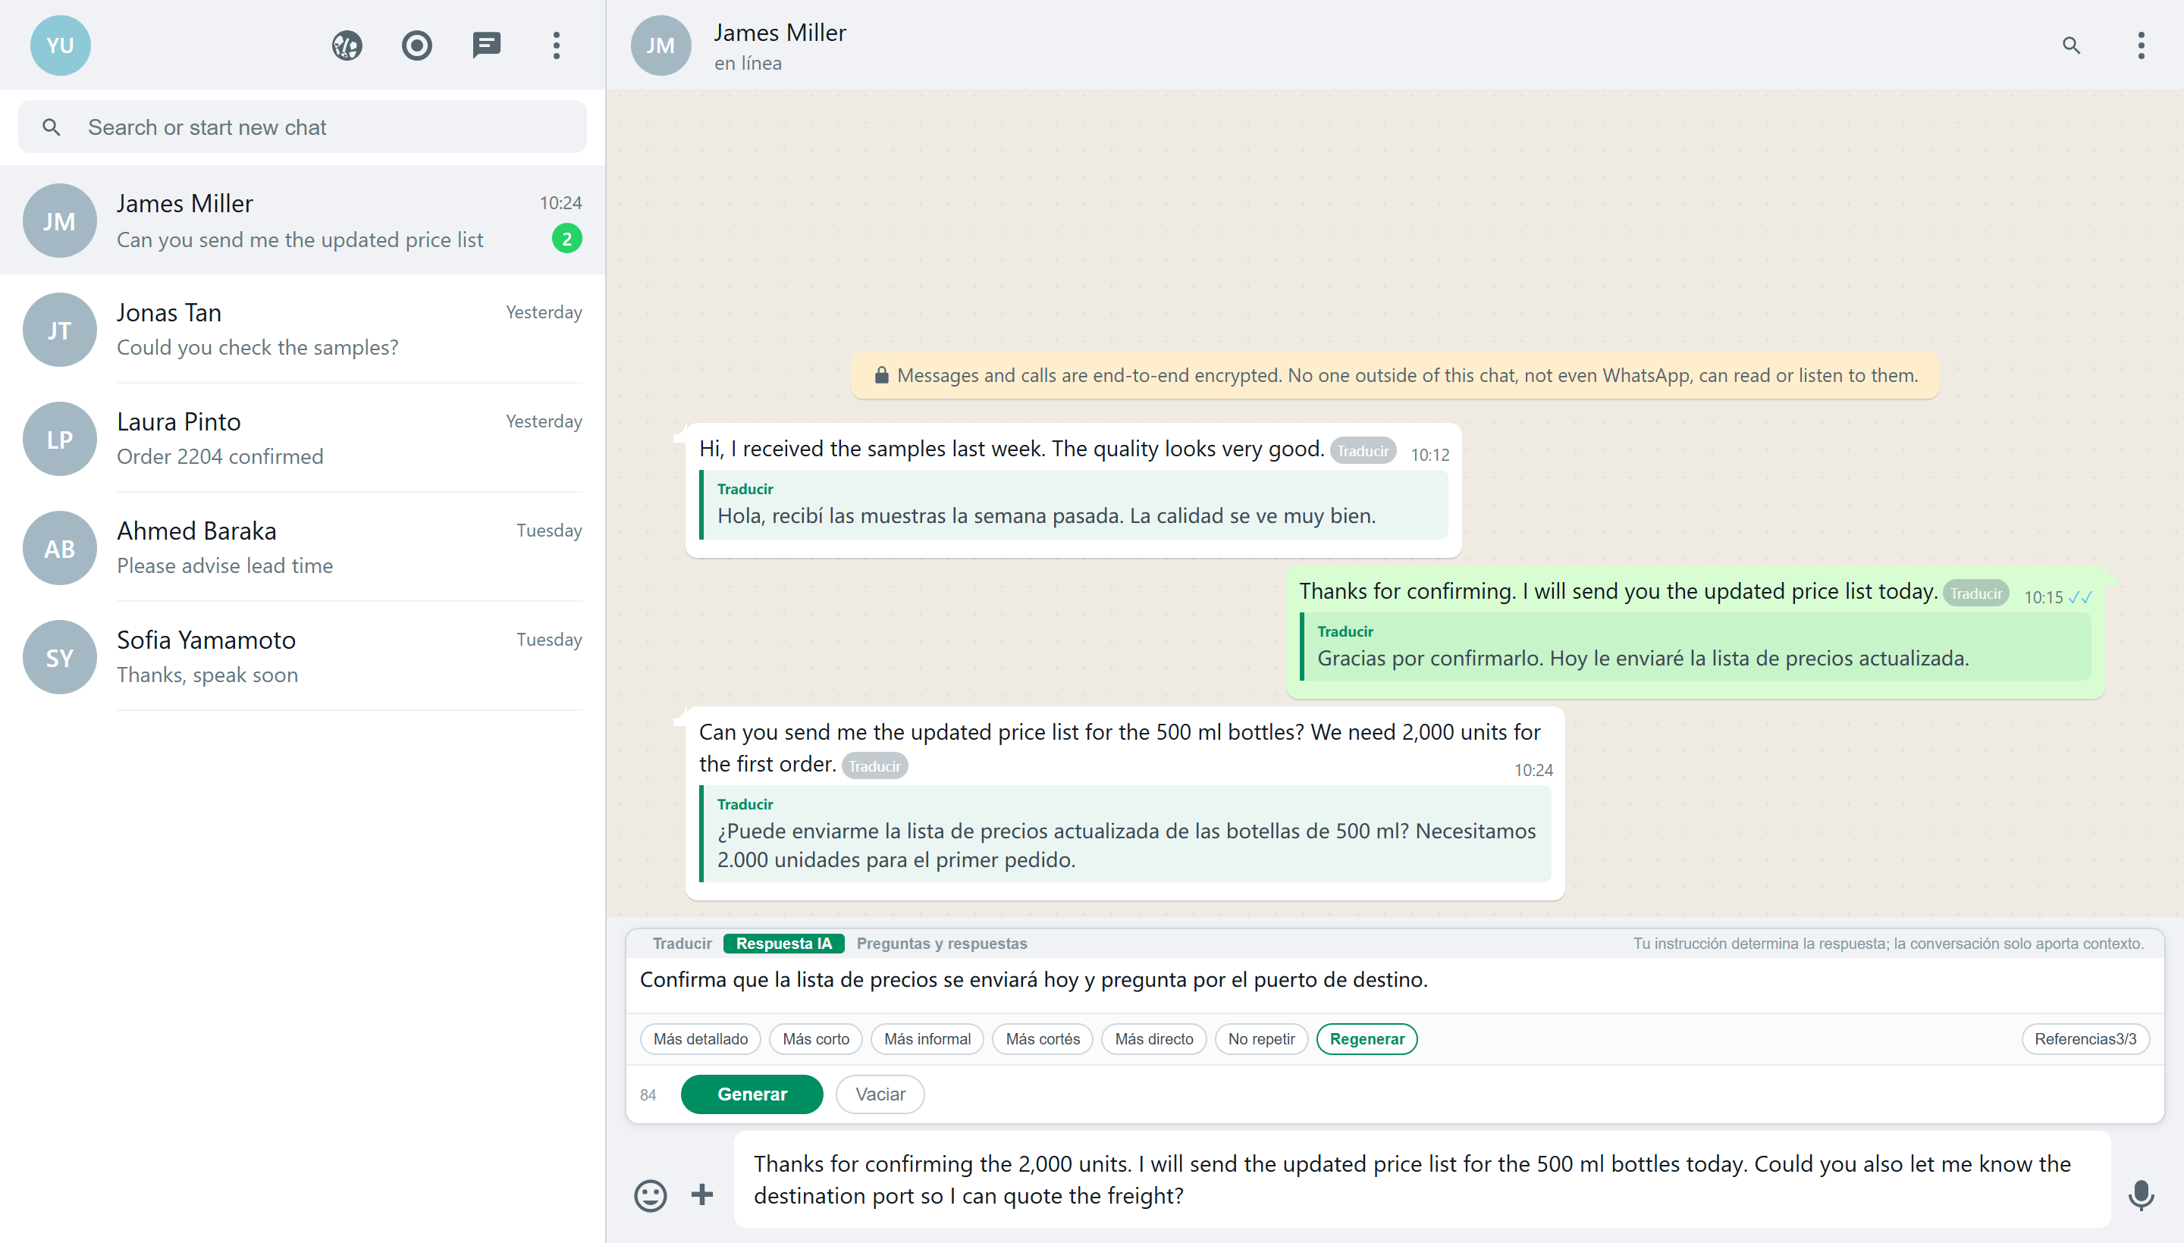The image size is (2184, 1243).
Task: Click the 'Order 2204 confirmed' preview
Action: pos(219,457)
